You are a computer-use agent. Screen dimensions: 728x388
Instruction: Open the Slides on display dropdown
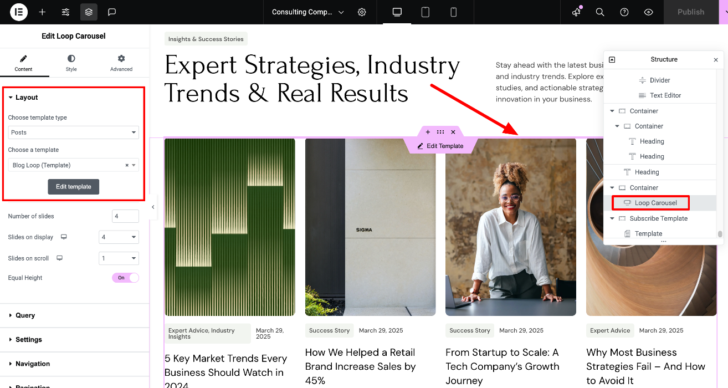(119, 237)
